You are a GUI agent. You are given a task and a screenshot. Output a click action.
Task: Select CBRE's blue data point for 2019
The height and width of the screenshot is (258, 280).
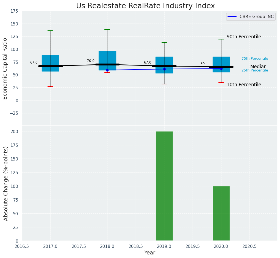coord(164,69)
